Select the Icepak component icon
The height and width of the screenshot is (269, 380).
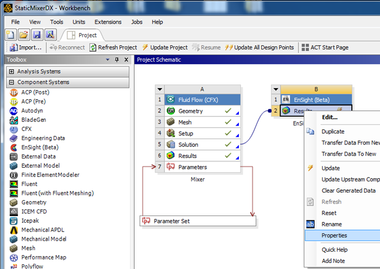coord(14,221)
